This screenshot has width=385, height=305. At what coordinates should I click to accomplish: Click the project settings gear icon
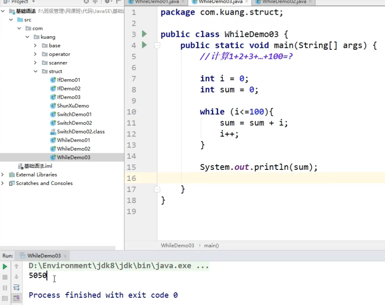coord(107,2)
